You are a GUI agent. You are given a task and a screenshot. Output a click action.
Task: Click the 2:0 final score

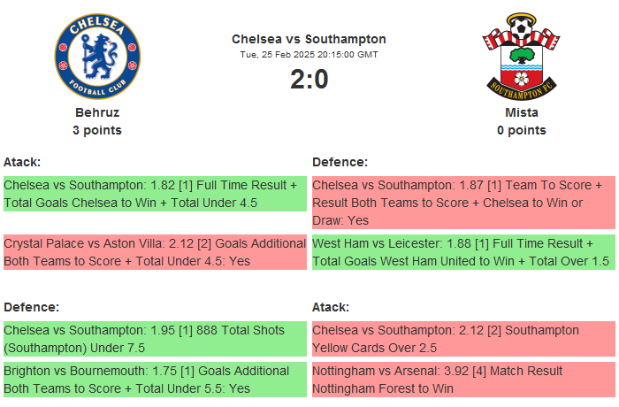click(x=309, y=80)
